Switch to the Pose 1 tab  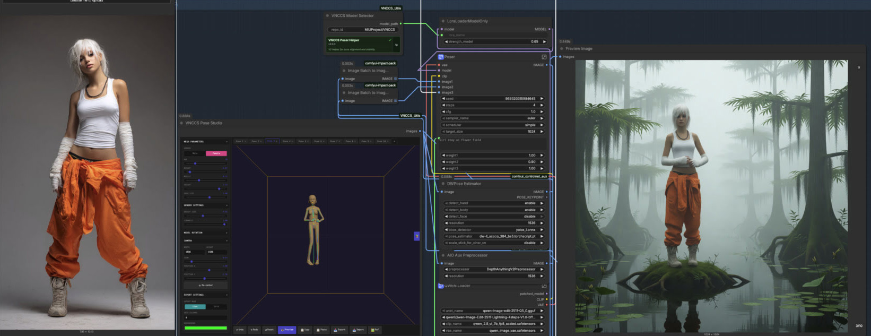(240, 141)
